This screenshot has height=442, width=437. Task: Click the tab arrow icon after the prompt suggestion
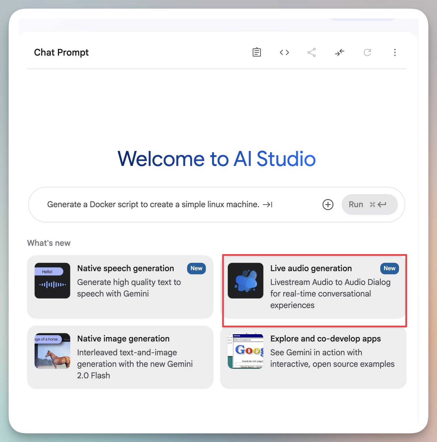click(267, 205)
